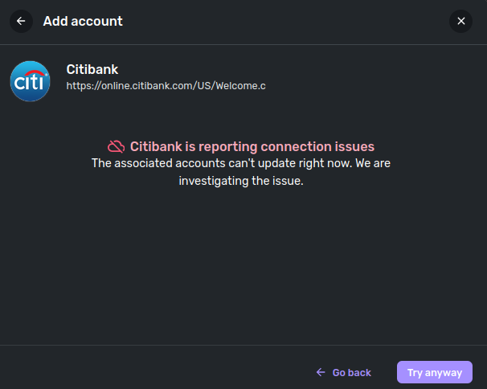Click the Citi bank logo
The width and height of the screenshot is (487, 389).
tap(30, 81)
